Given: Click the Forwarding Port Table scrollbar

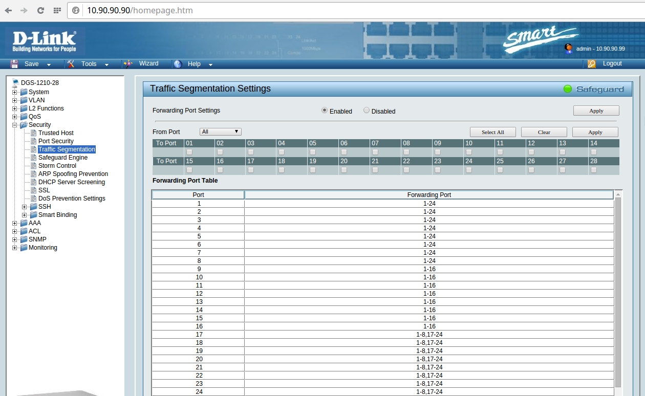Looking at the screenshot, I should click(618, 292).
